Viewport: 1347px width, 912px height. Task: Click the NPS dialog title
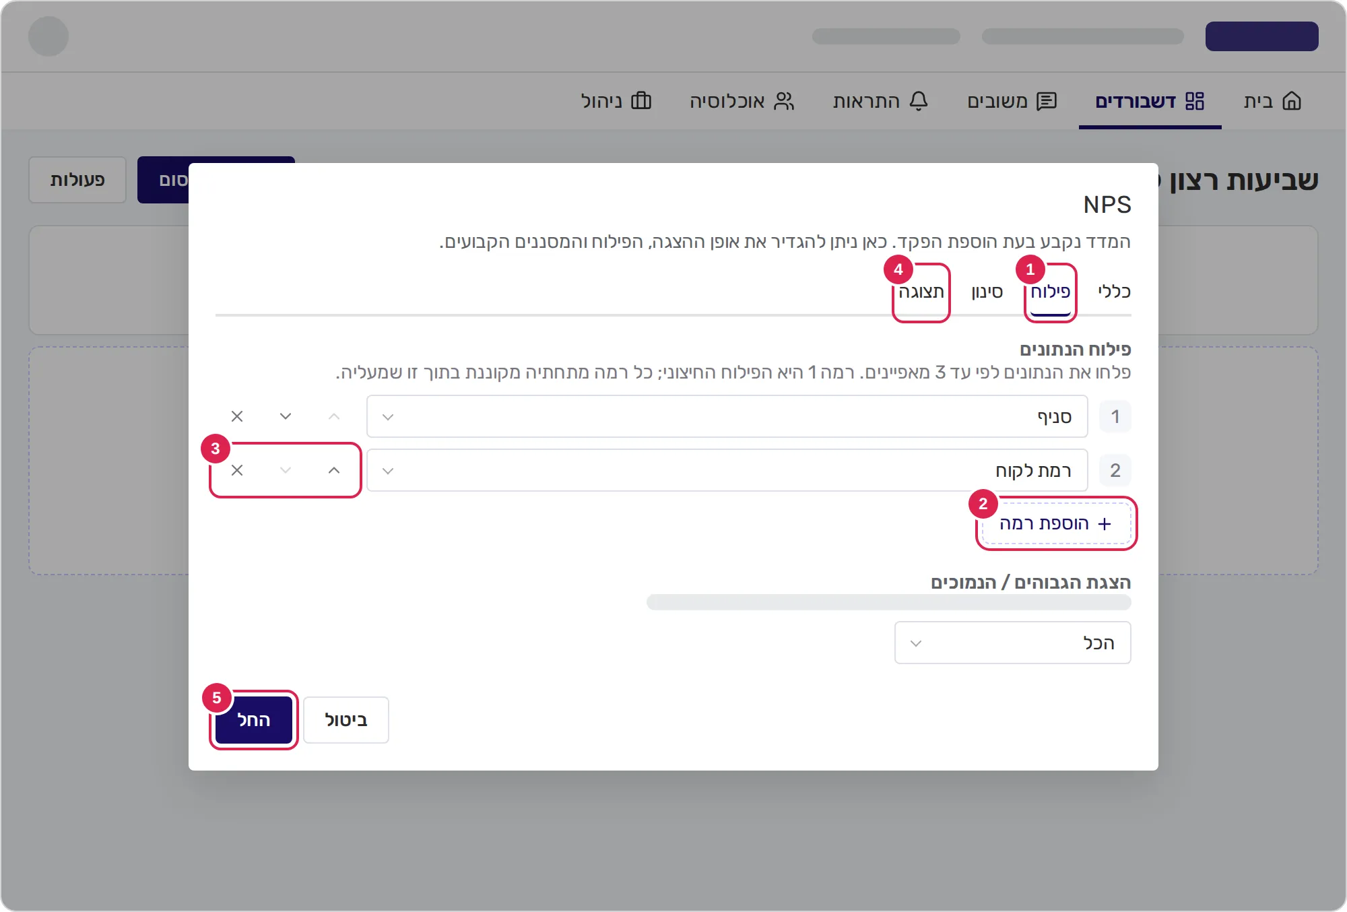(x=1107, y=204)
